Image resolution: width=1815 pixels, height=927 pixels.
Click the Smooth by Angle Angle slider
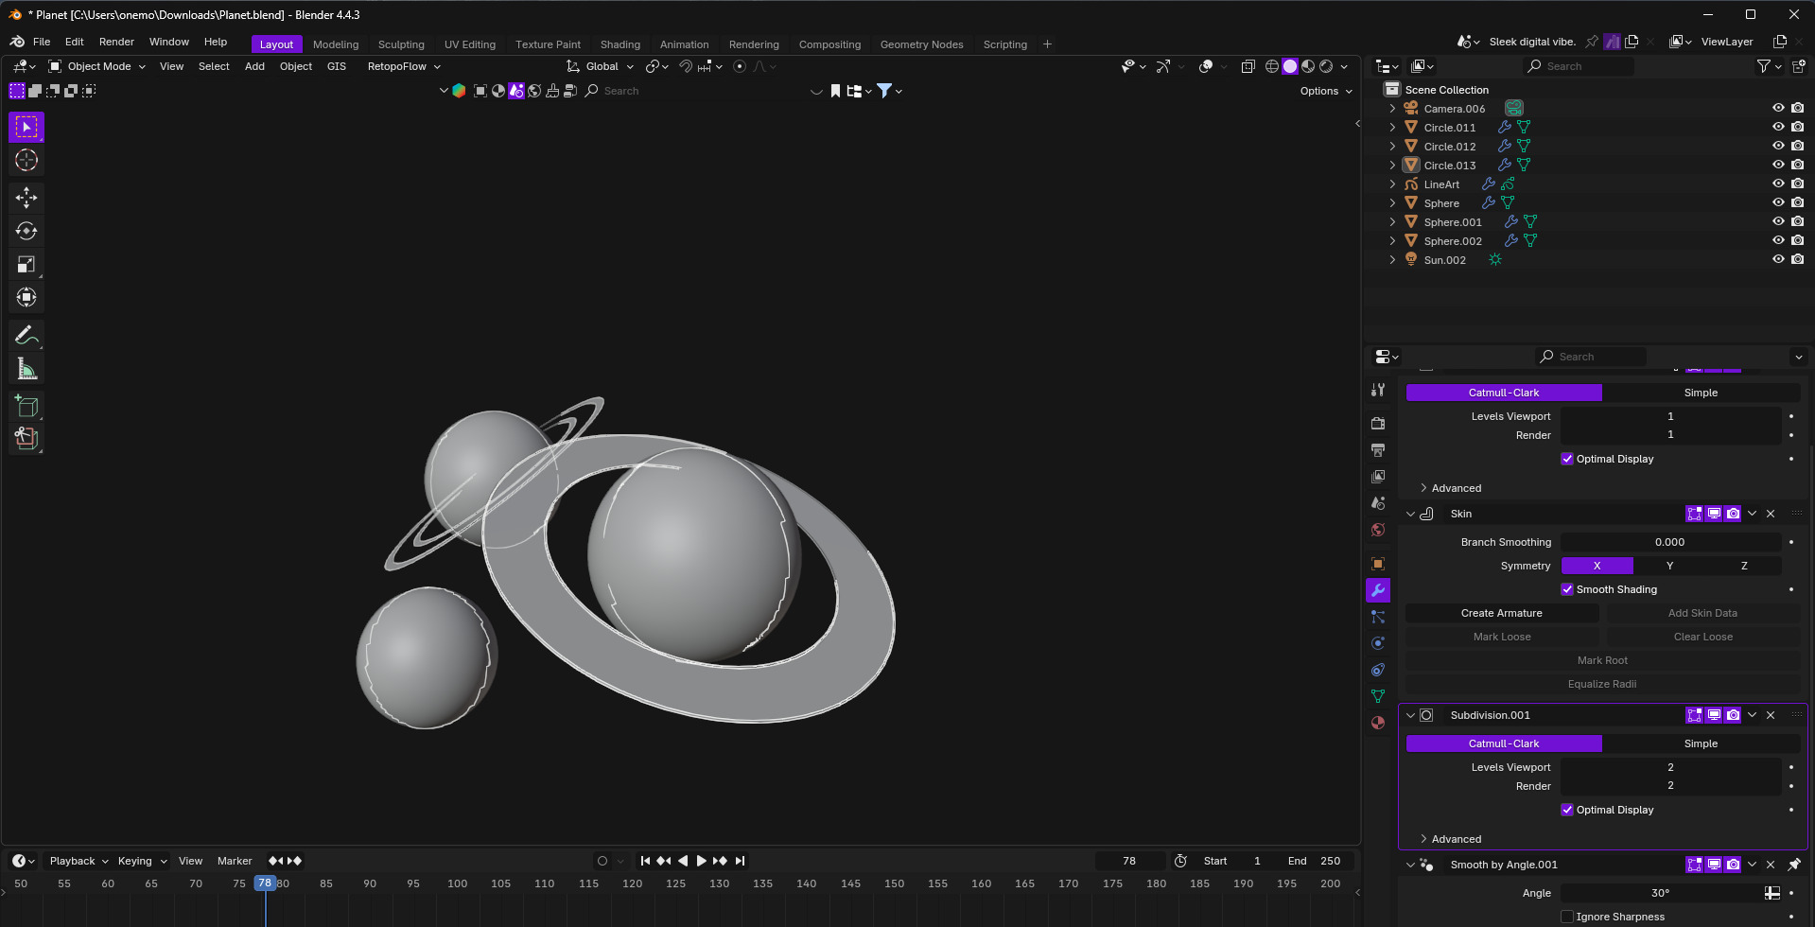point(1660,893)
